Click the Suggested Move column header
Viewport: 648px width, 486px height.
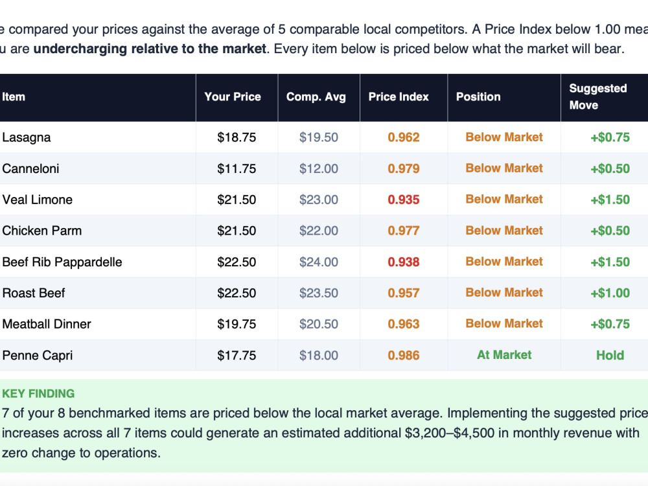[597, 97]
